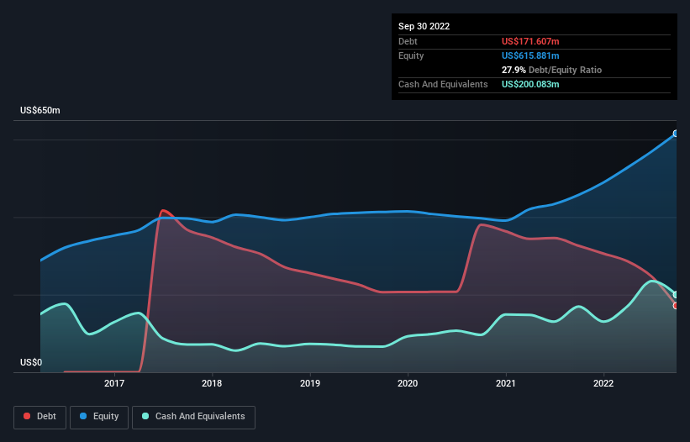Select the 2019 x-axis label
This screenshot has height=442, width=690.
(x=310, y=383)
